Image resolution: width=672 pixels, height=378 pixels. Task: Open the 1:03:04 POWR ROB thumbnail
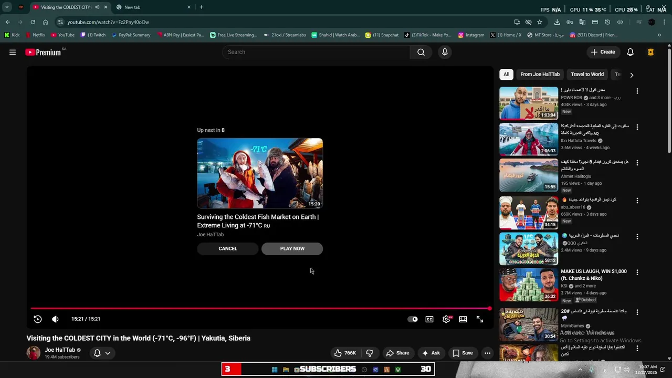pos(529,103)
